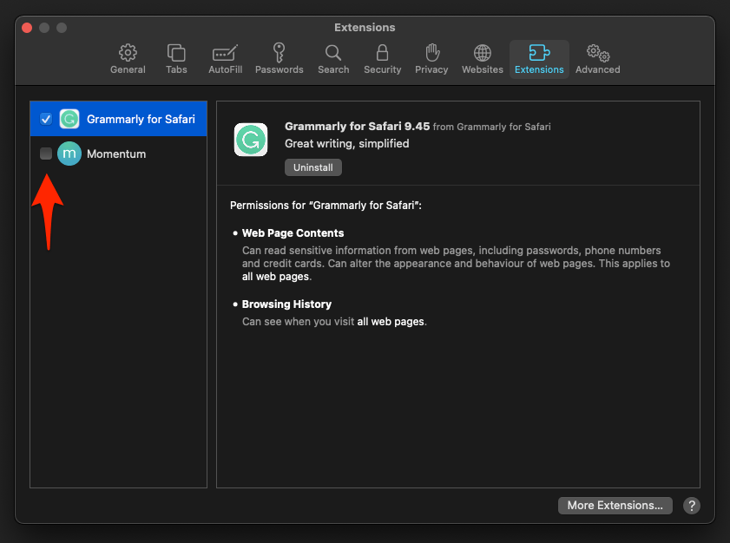Open help with the question mark button
The image size is (730, 543).
click(x=692, y=505)
